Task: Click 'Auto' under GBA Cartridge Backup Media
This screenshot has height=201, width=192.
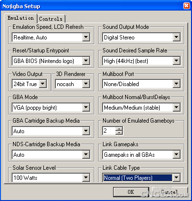Action: (19, 131)
